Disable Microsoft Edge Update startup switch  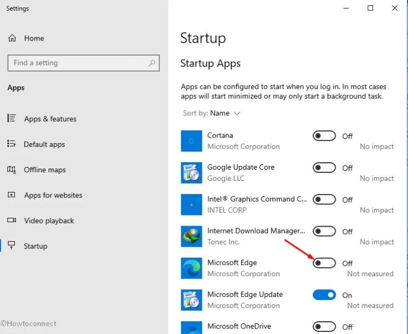[324, 295]
